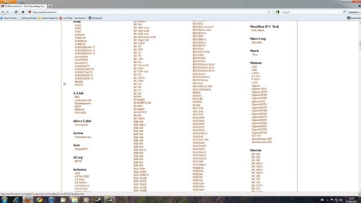This screenshot has height=203, width=361.
Task: Bookmark this page with the star icon
Action: pos(268,12)
